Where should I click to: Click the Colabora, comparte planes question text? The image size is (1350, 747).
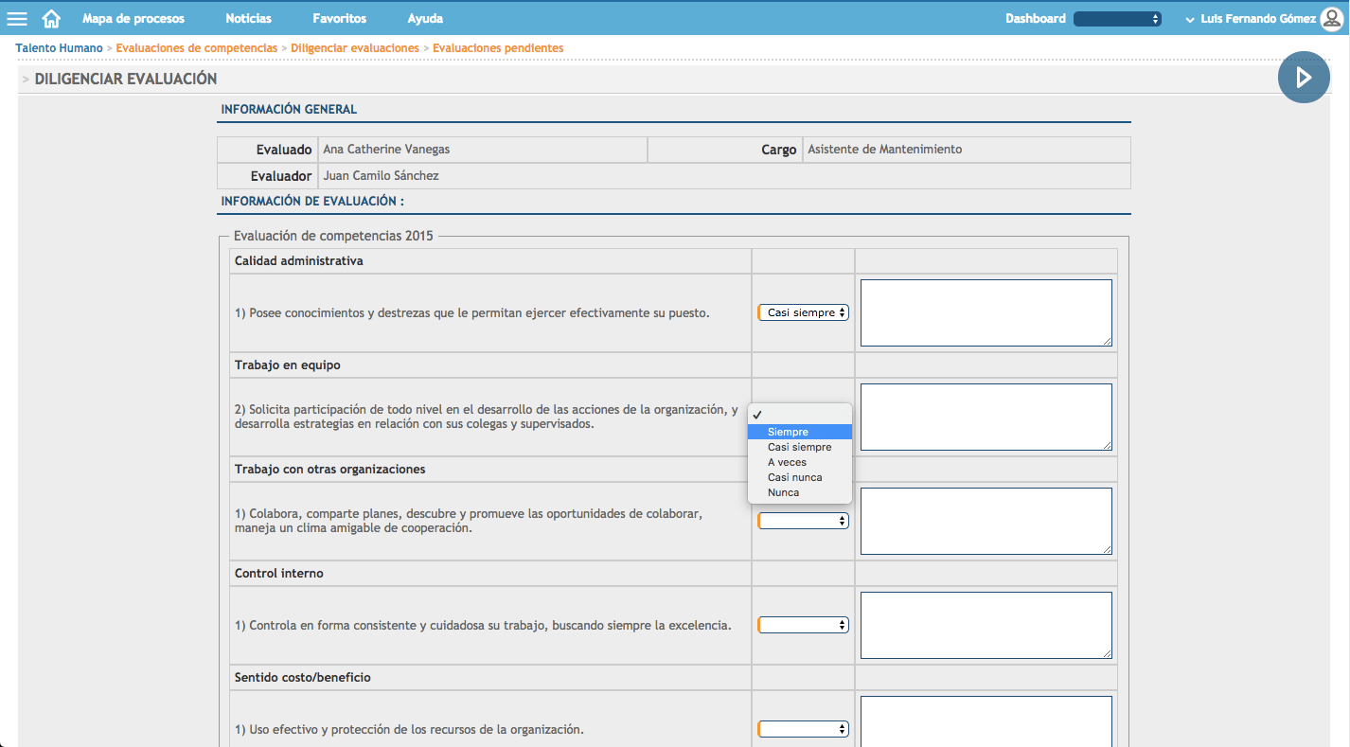(x=469, y=521)
